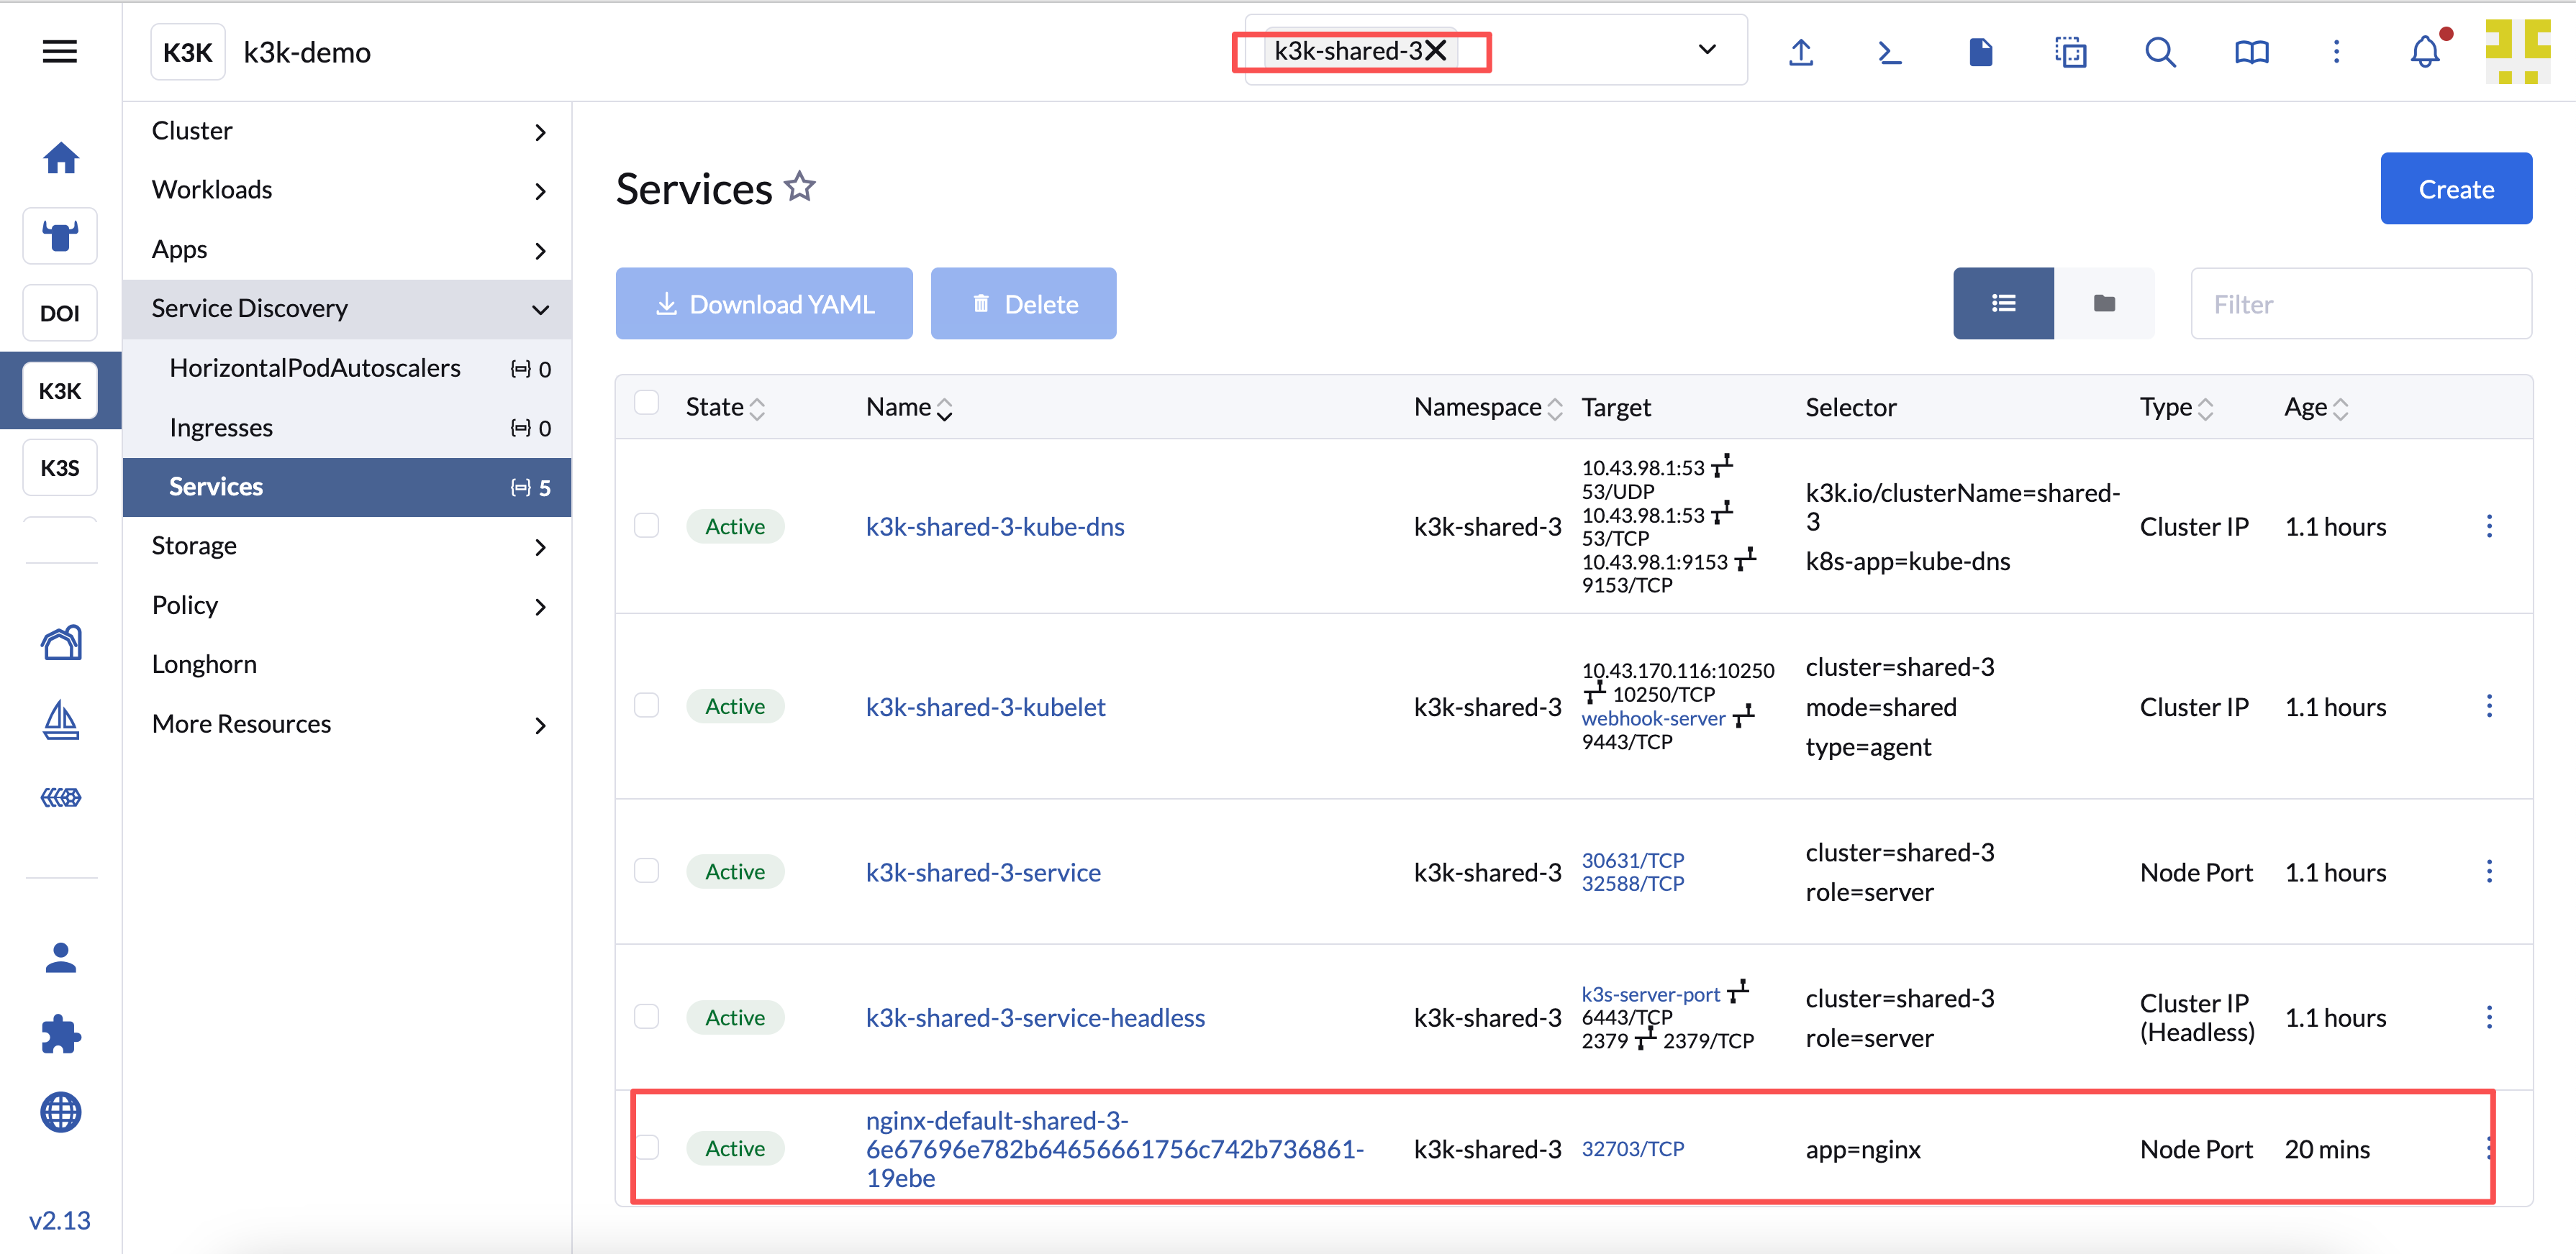Open HorizontalPodAutoscalers in the side menu
2576x1254 pixels.
[x=315, y=367]
